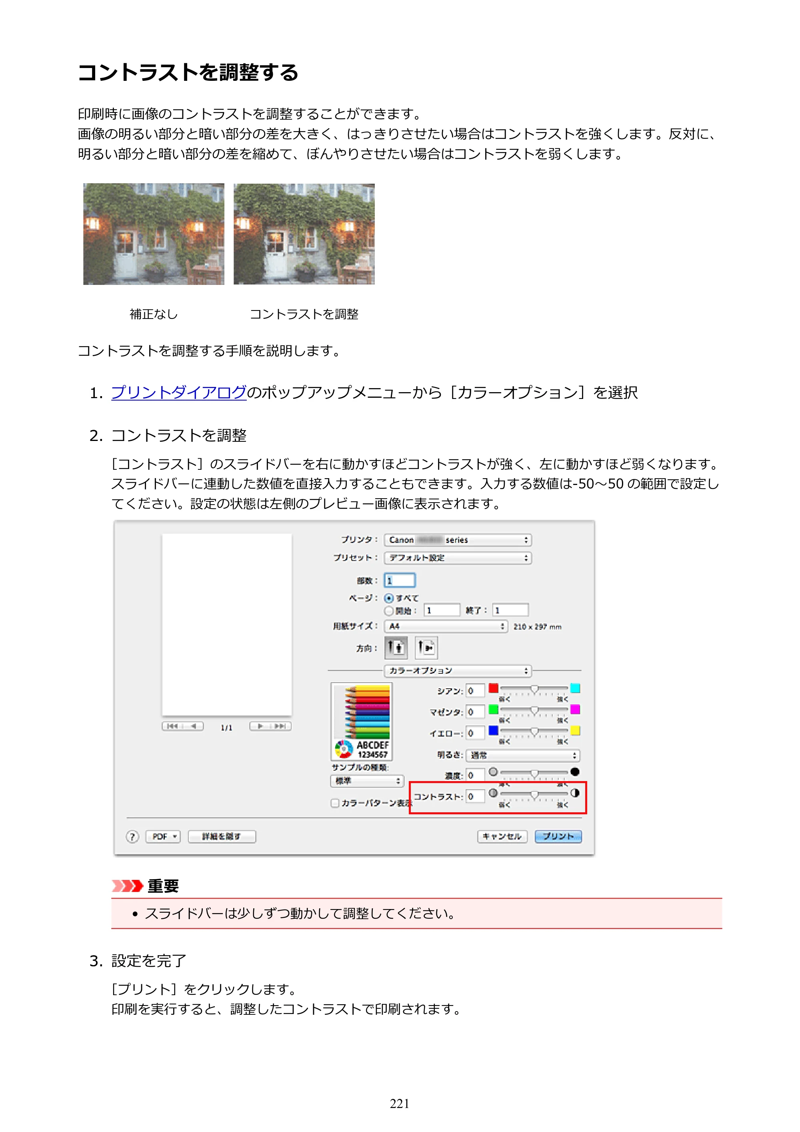Click the dark density circle icon
The height and width of the screenshot is (1132, 800).
(575, 772)
